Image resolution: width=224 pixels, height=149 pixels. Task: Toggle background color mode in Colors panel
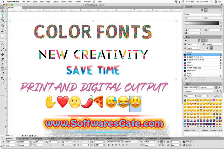(x=207, y=40)
